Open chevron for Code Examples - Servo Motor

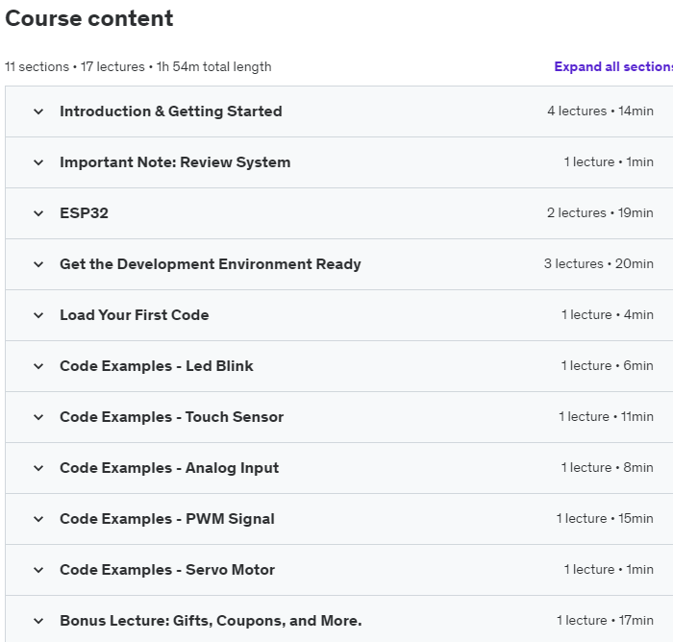point(38,570)
